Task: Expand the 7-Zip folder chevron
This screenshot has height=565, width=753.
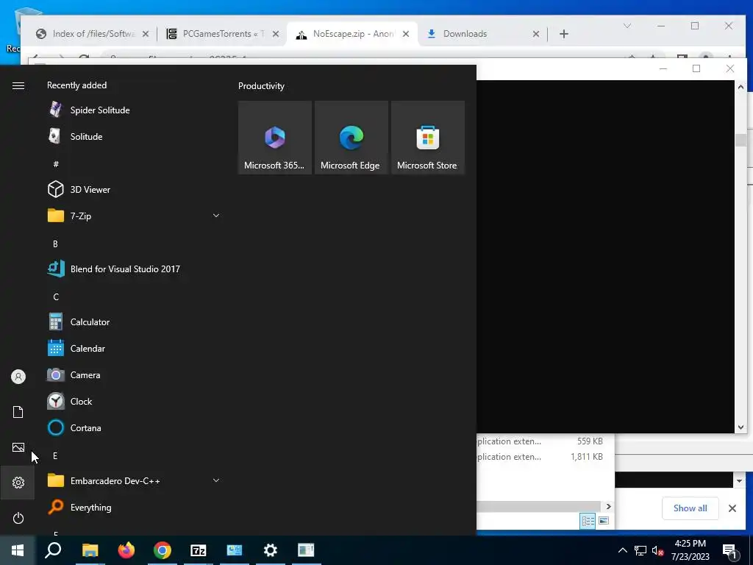Action: 216,216
